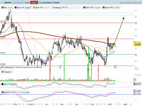Click the yellow 31,65 current price tag
142x106 pixels.
pos(137,44)
